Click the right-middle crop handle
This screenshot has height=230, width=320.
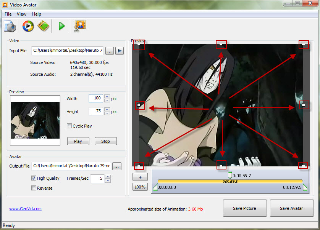click(x=304, y=105)
